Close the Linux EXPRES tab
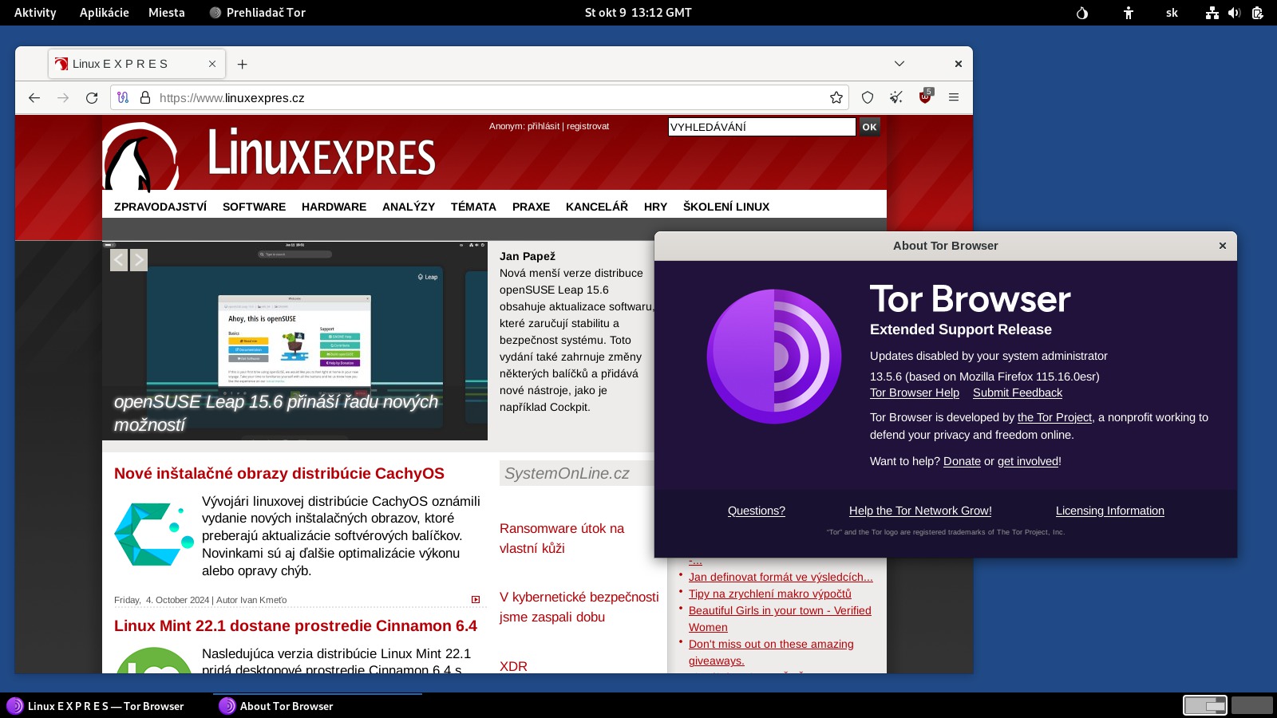 tap(212, 64)
